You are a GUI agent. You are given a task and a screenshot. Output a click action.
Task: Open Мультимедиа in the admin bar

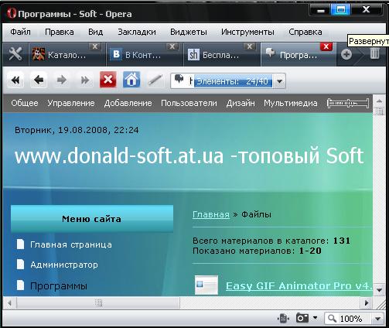coord(291,103)
